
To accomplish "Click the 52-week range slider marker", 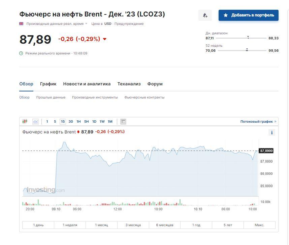I will 247,50.
